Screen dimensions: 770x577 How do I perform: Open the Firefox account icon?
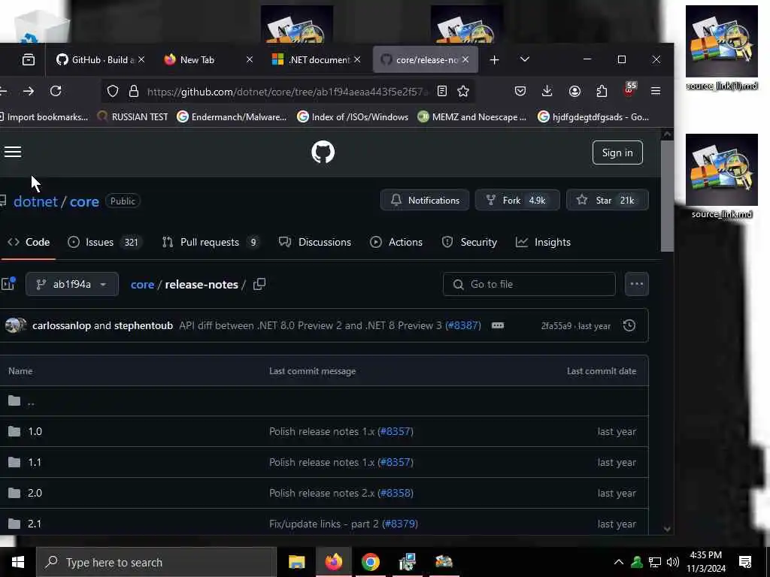(574, 91)
